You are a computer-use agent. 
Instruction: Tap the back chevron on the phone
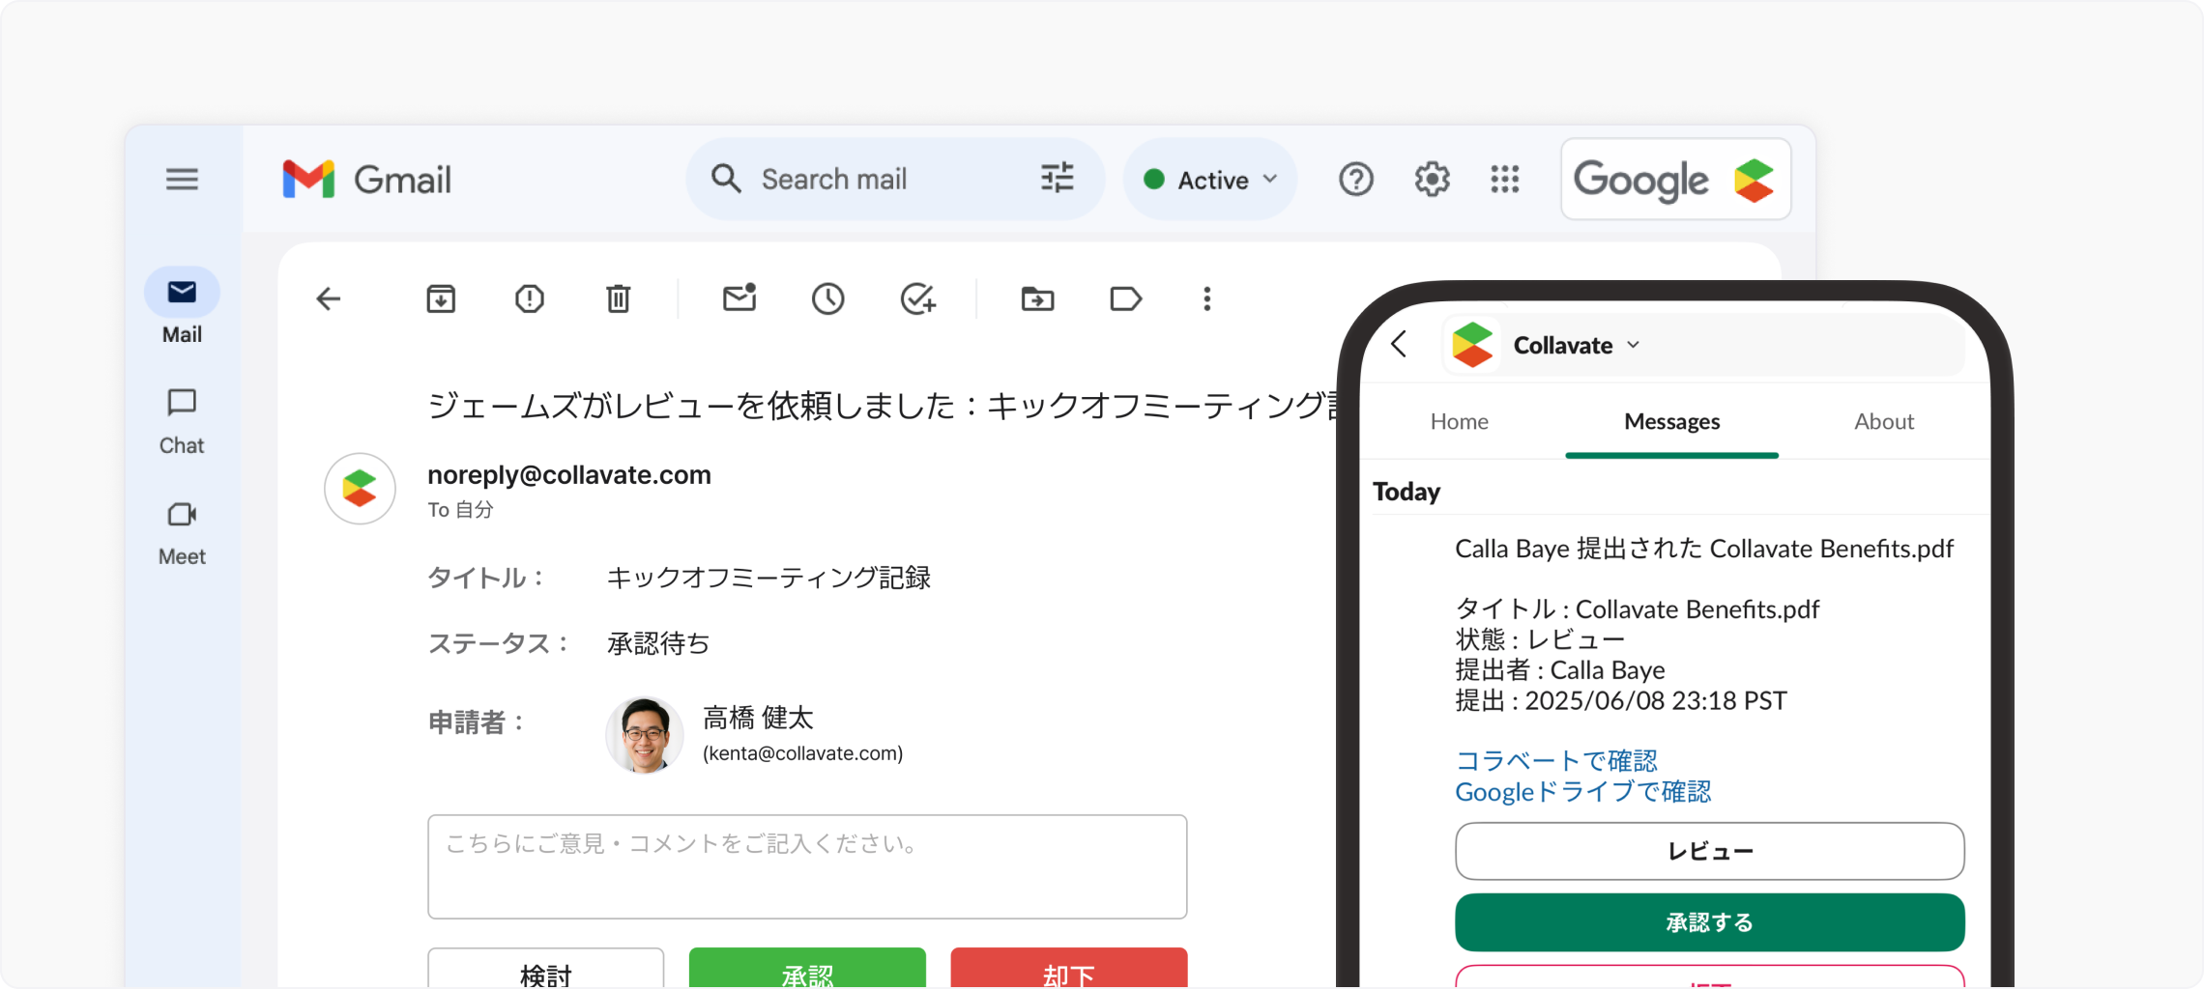click(x=1399, y=345)
